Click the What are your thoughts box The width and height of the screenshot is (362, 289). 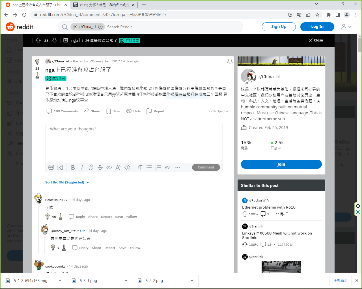click(134, 143)
